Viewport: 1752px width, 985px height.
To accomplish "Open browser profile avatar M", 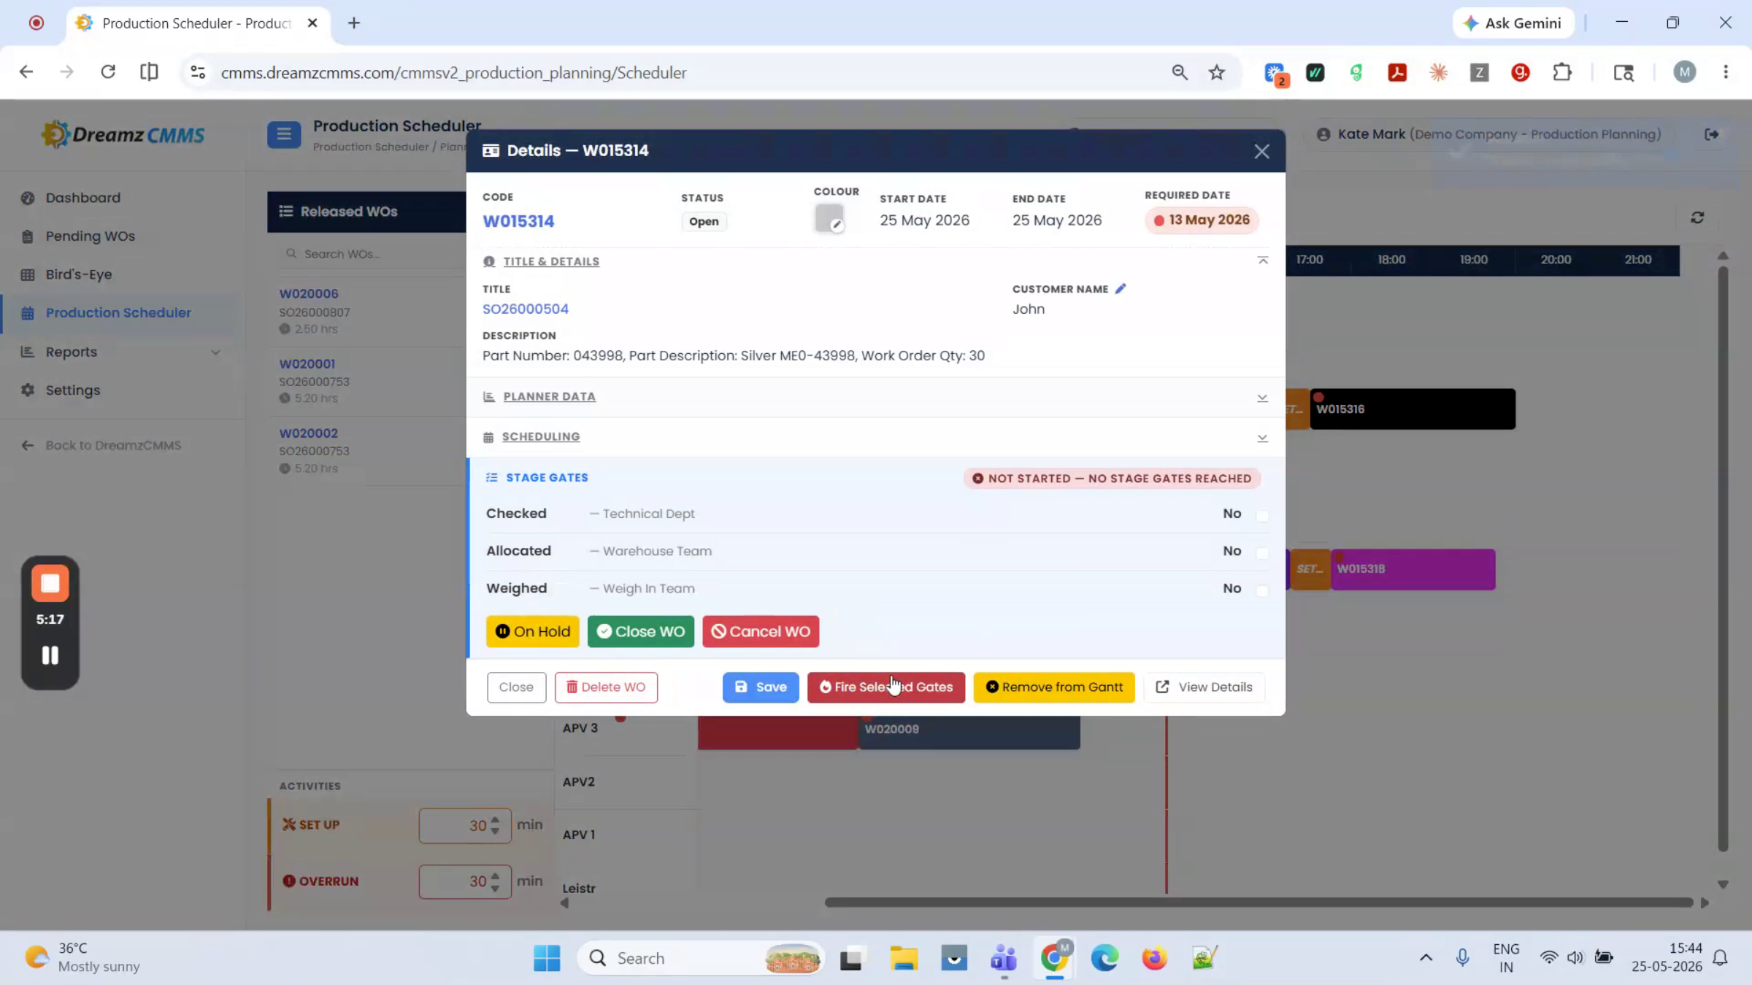I will pyautogui.click(x=1684, y=72).
